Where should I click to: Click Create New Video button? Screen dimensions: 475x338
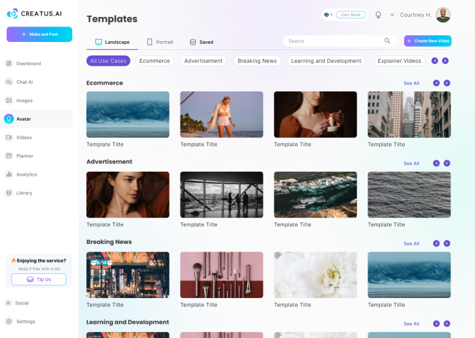point(428,41)
